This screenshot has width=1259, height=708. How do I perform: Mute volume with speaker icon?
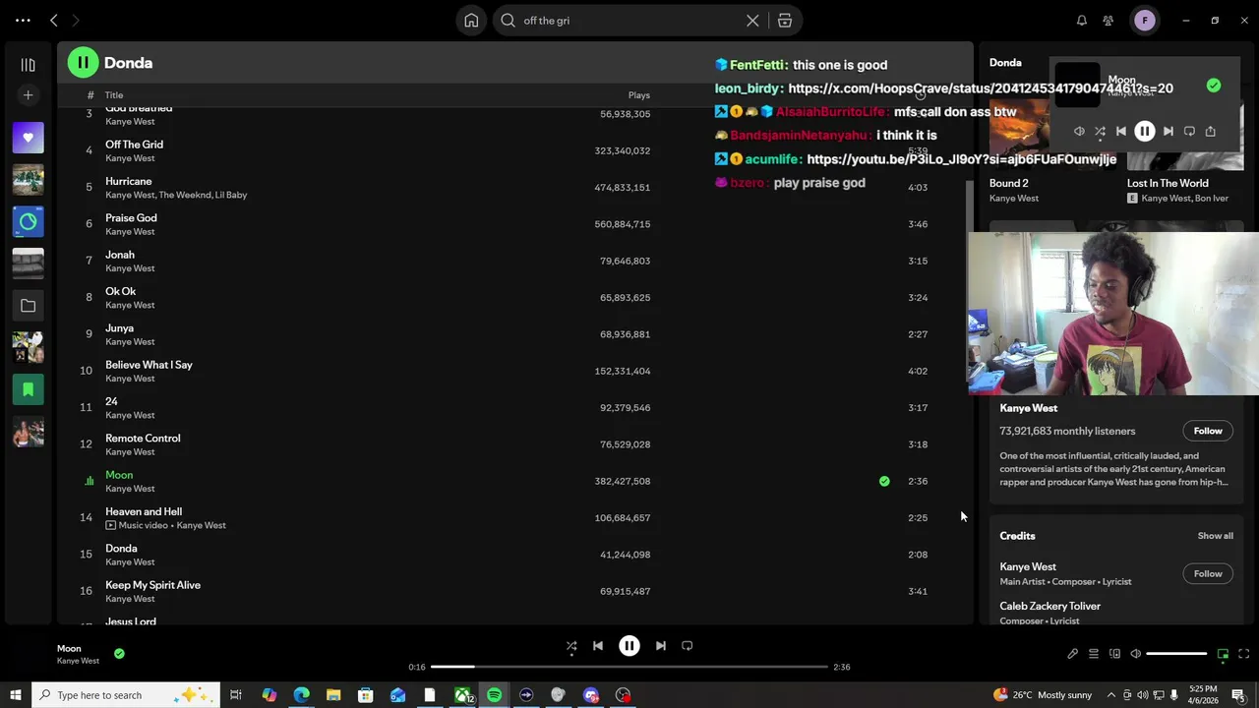pyautogui.click(x=1135, y=654)
